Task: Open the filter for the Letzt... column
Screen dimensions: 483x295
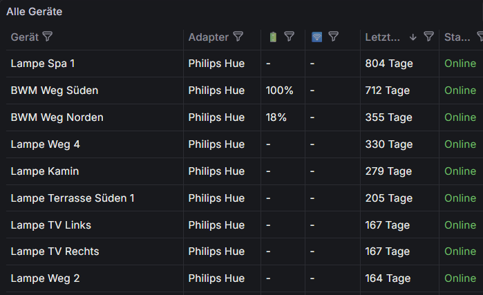Action: 428,37
